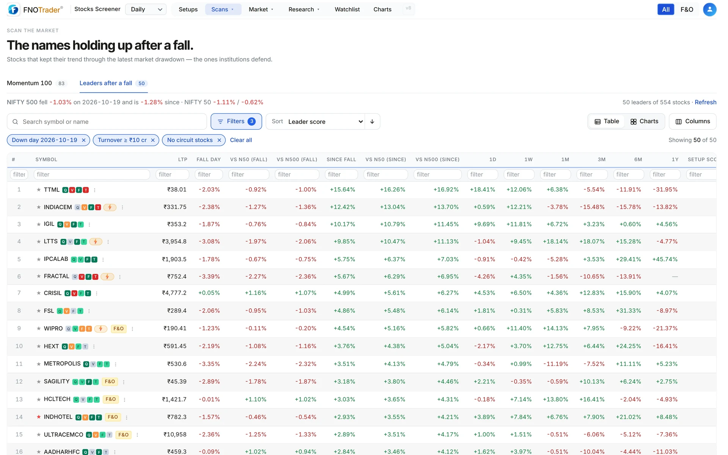Toggle the red star on INDHOTEL
Viewport: 728px width, 455px height.
(39, 417)
